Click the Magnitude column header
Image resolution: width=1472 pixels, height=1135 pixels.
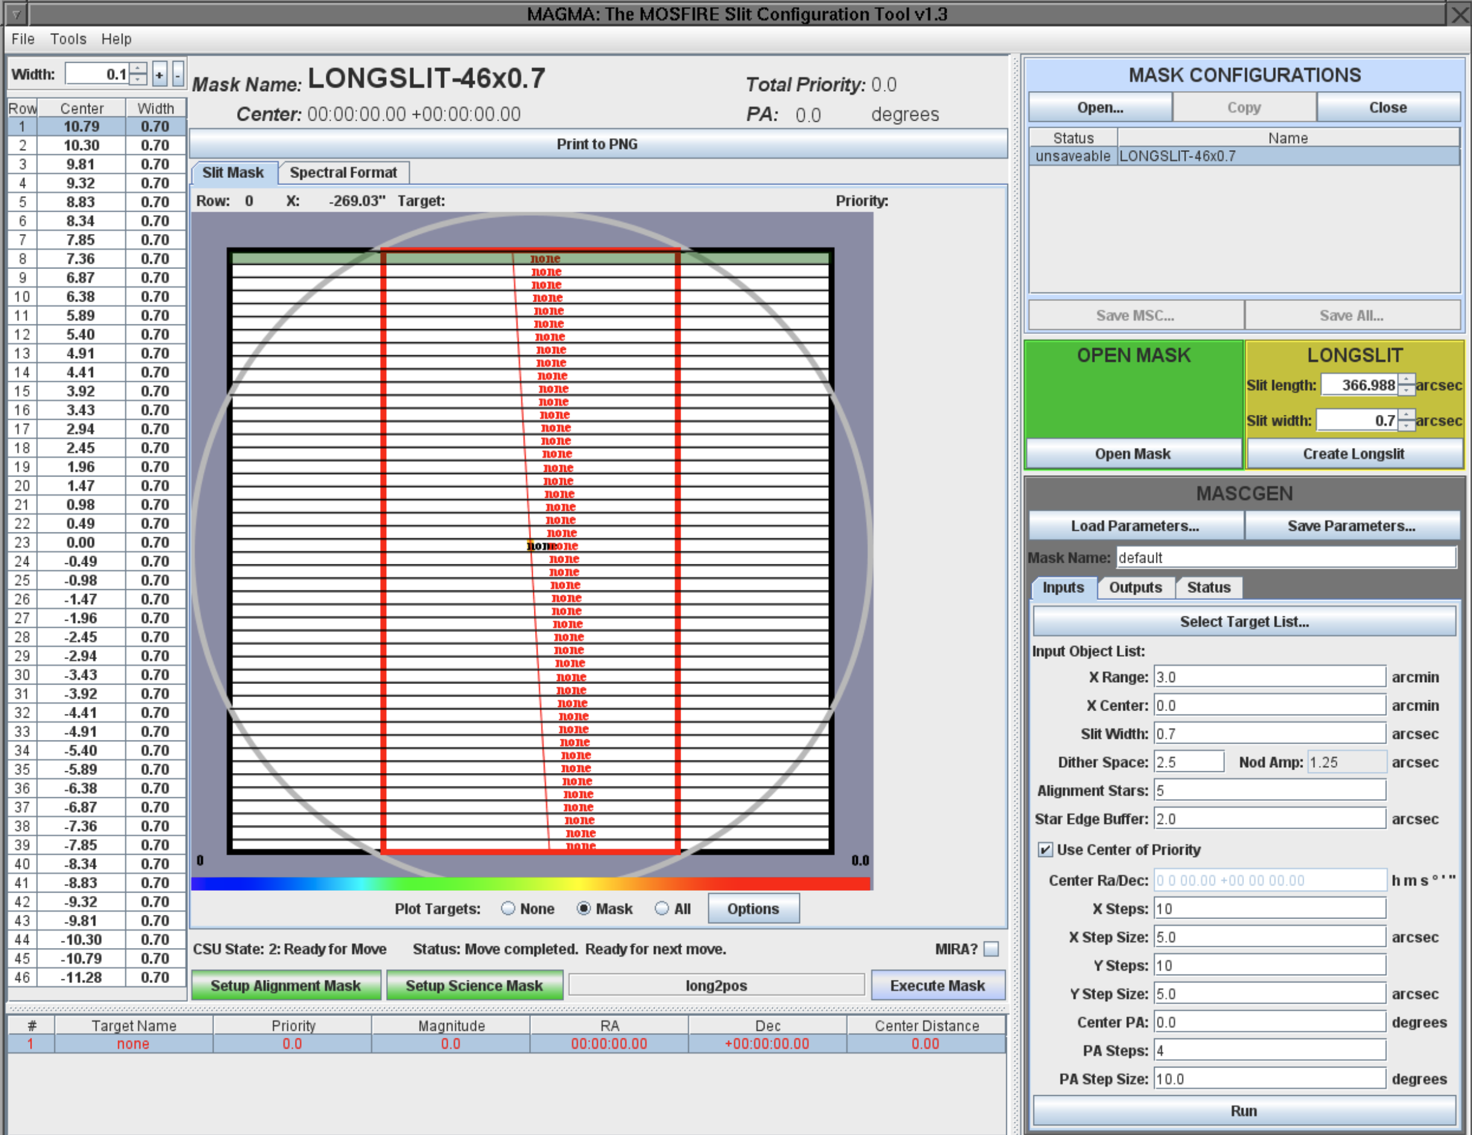click(x=451, y=1026)
